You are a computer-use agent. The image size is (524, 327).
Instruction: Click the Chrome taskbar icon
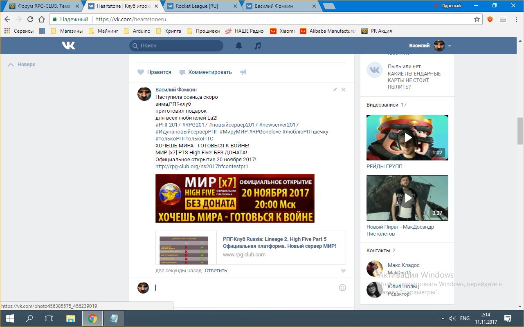click(92, 318)
